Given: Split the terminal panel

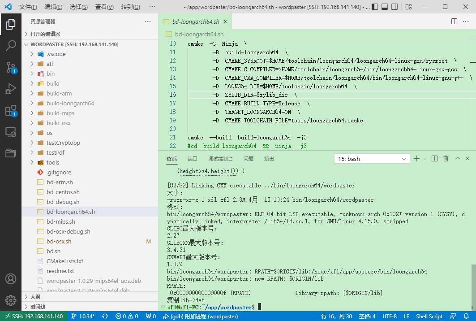Looking at the screenshot, I should click(435, 159).
